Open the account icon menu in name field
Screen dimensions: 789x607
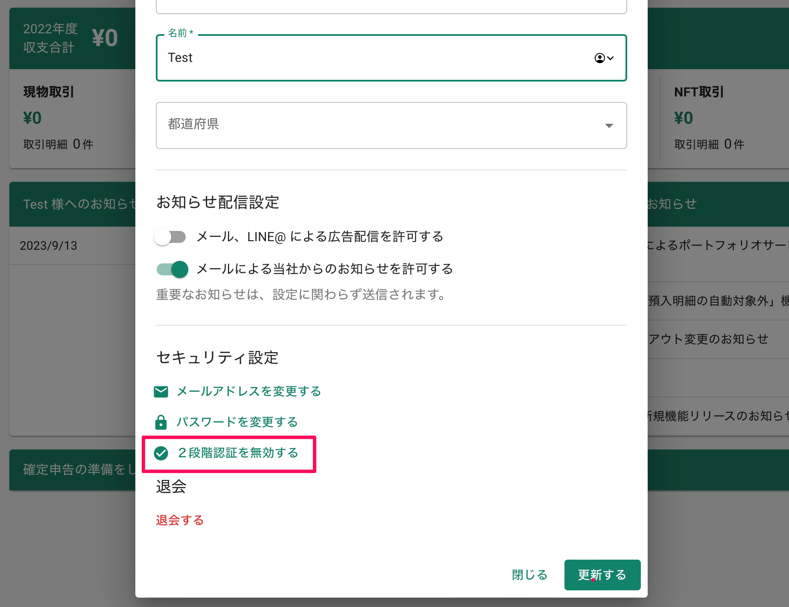[x=600, y=58]
